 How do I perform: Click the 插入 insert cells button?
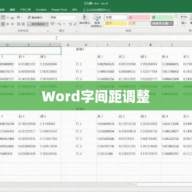pyautogui.click(x=184, y=20)
